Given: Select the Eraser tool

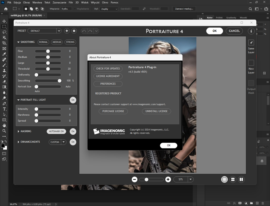Looking at the screenshot, I should pyautogui.click(x=4, y=81).
